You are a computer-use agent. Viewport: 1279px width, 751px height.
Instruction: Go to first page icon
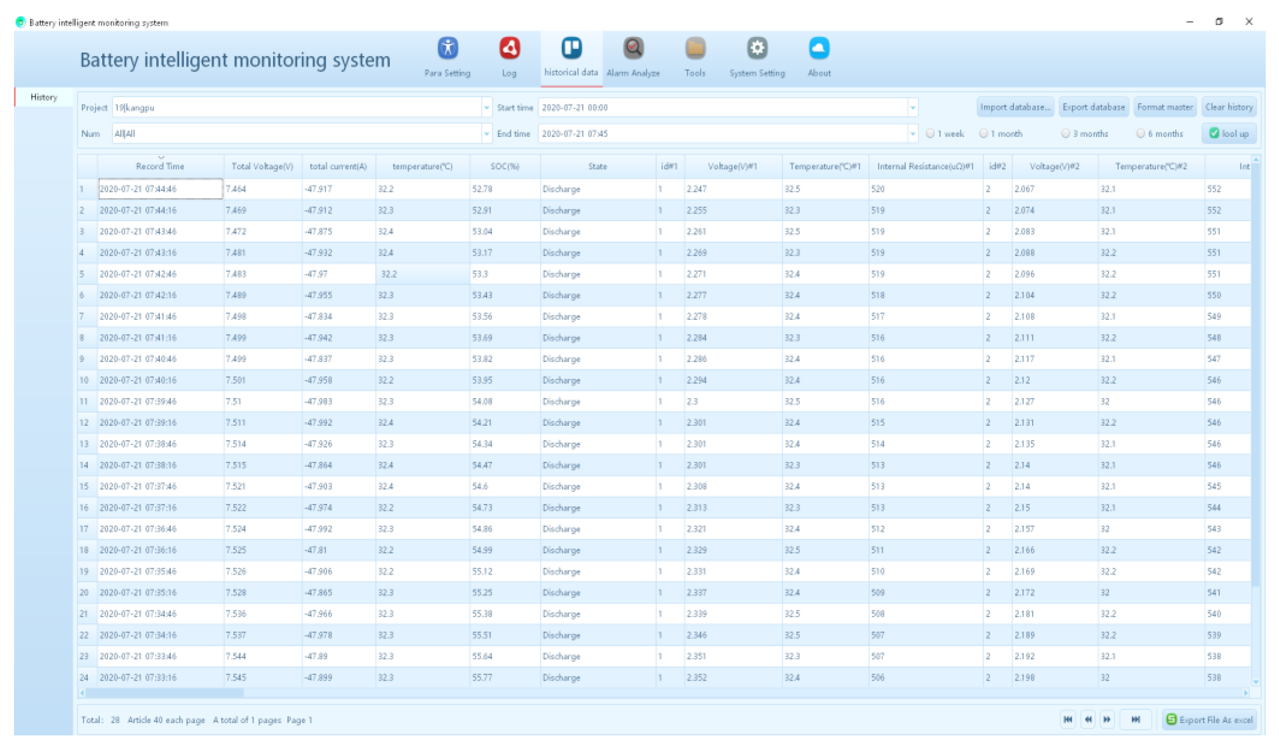click(x=1068, y=719)
